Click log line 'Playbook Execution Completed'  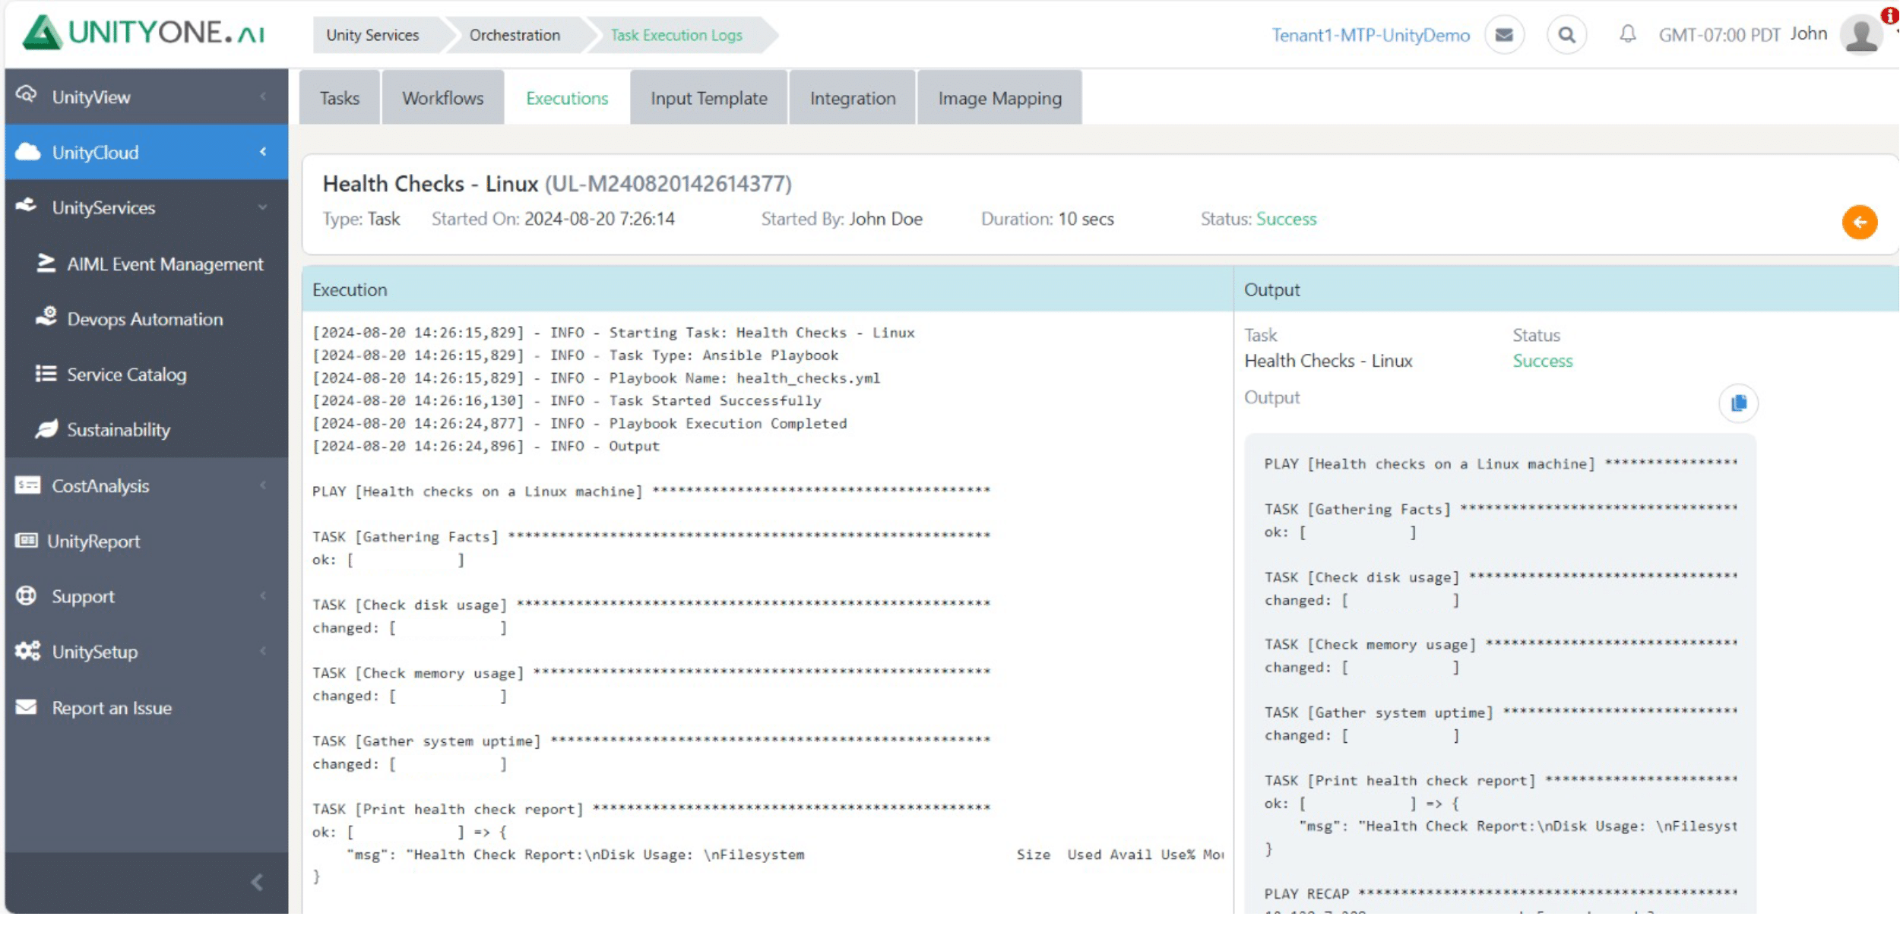580,423
